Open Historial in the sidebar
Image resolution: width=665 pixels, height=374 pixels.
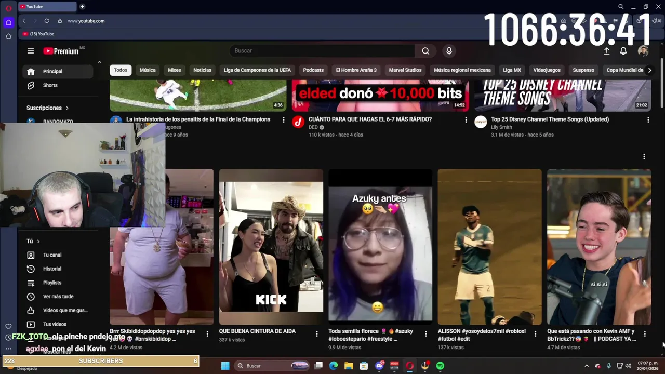52,269
